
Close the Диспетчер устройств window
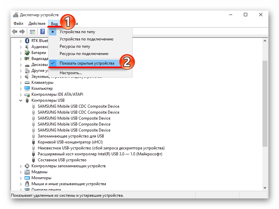[x=261, y=15]
